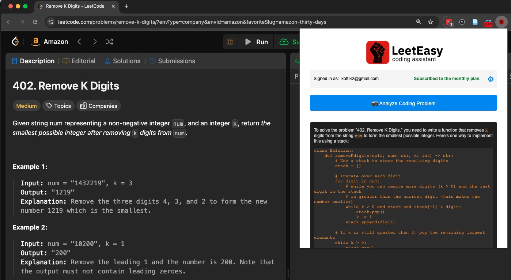The image size is (511, 280).
Task: Click the 'Example 2:' heading
Action: (30, 227)
